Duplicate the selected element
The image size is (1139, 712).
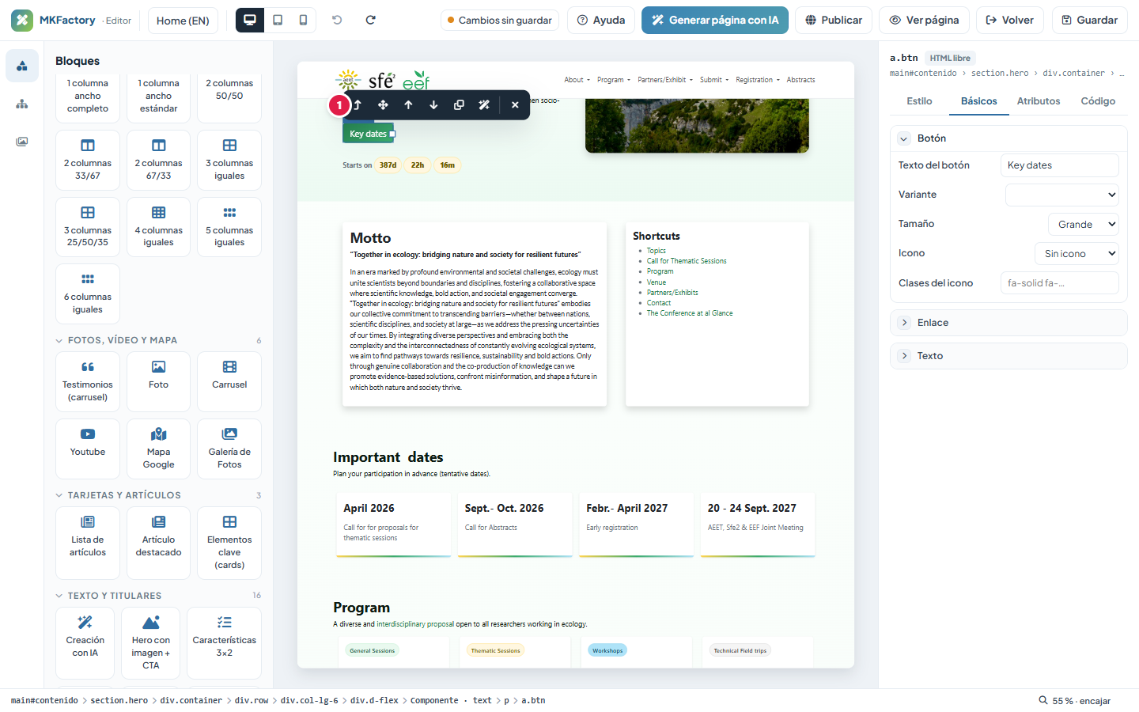point(459,105)
